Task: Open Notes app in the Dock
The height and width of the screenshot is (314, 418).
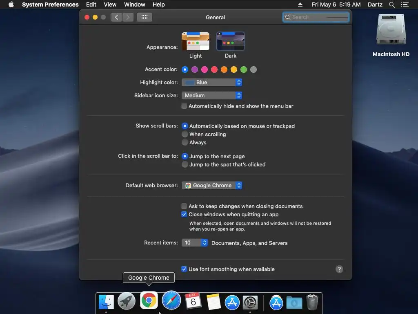Action: (x=213, y=302)
